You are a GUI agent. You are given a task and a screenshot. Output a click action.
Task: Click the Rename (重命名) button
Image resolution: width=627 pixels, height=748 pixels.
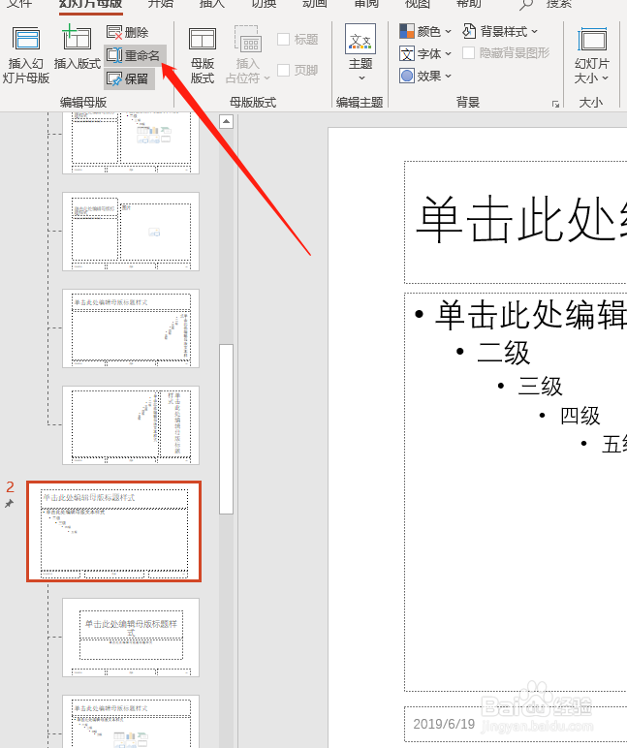coord(135,55)
